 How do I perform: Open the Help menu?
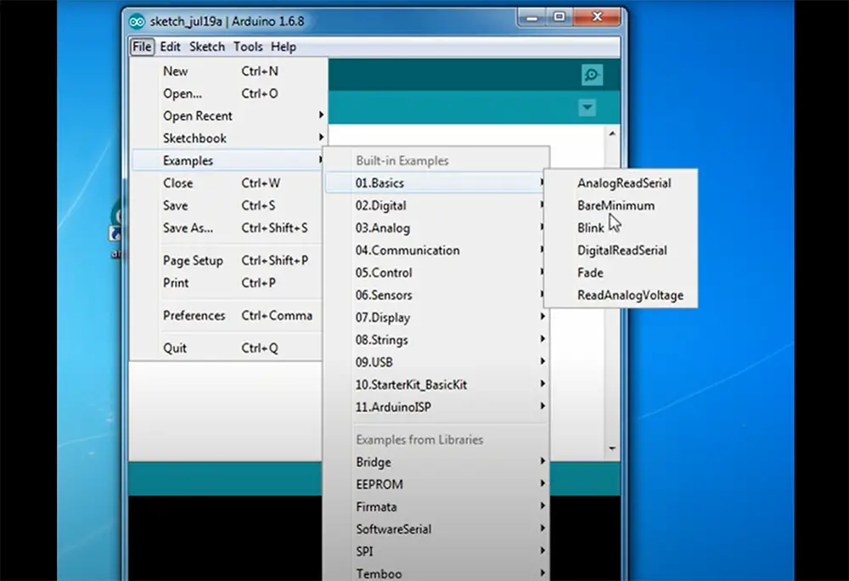[284, 47]
